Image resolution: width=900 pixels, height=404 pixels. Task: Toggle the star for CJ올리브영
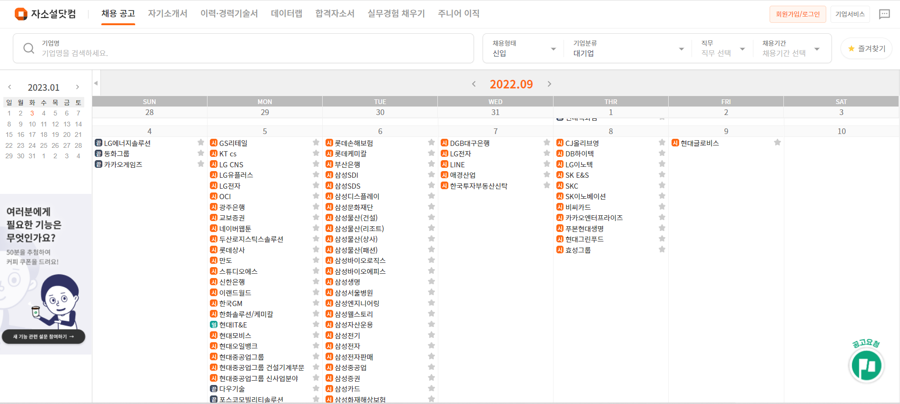pos(662,142)
